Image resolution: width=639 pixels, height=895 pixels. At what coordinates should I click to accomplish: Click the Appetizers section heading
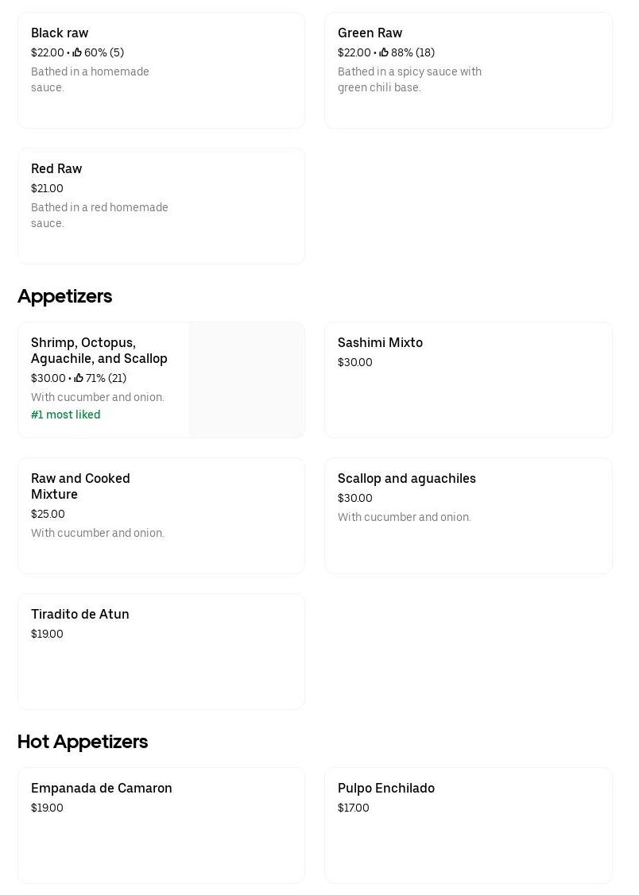65,296
